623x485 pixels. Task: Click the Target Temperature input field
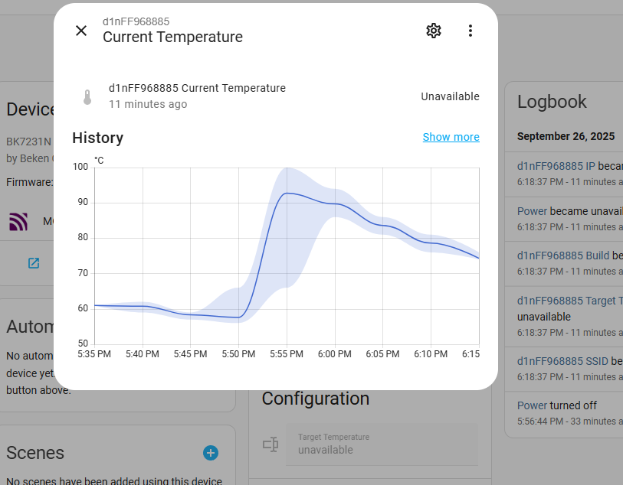tap(382, 444)
